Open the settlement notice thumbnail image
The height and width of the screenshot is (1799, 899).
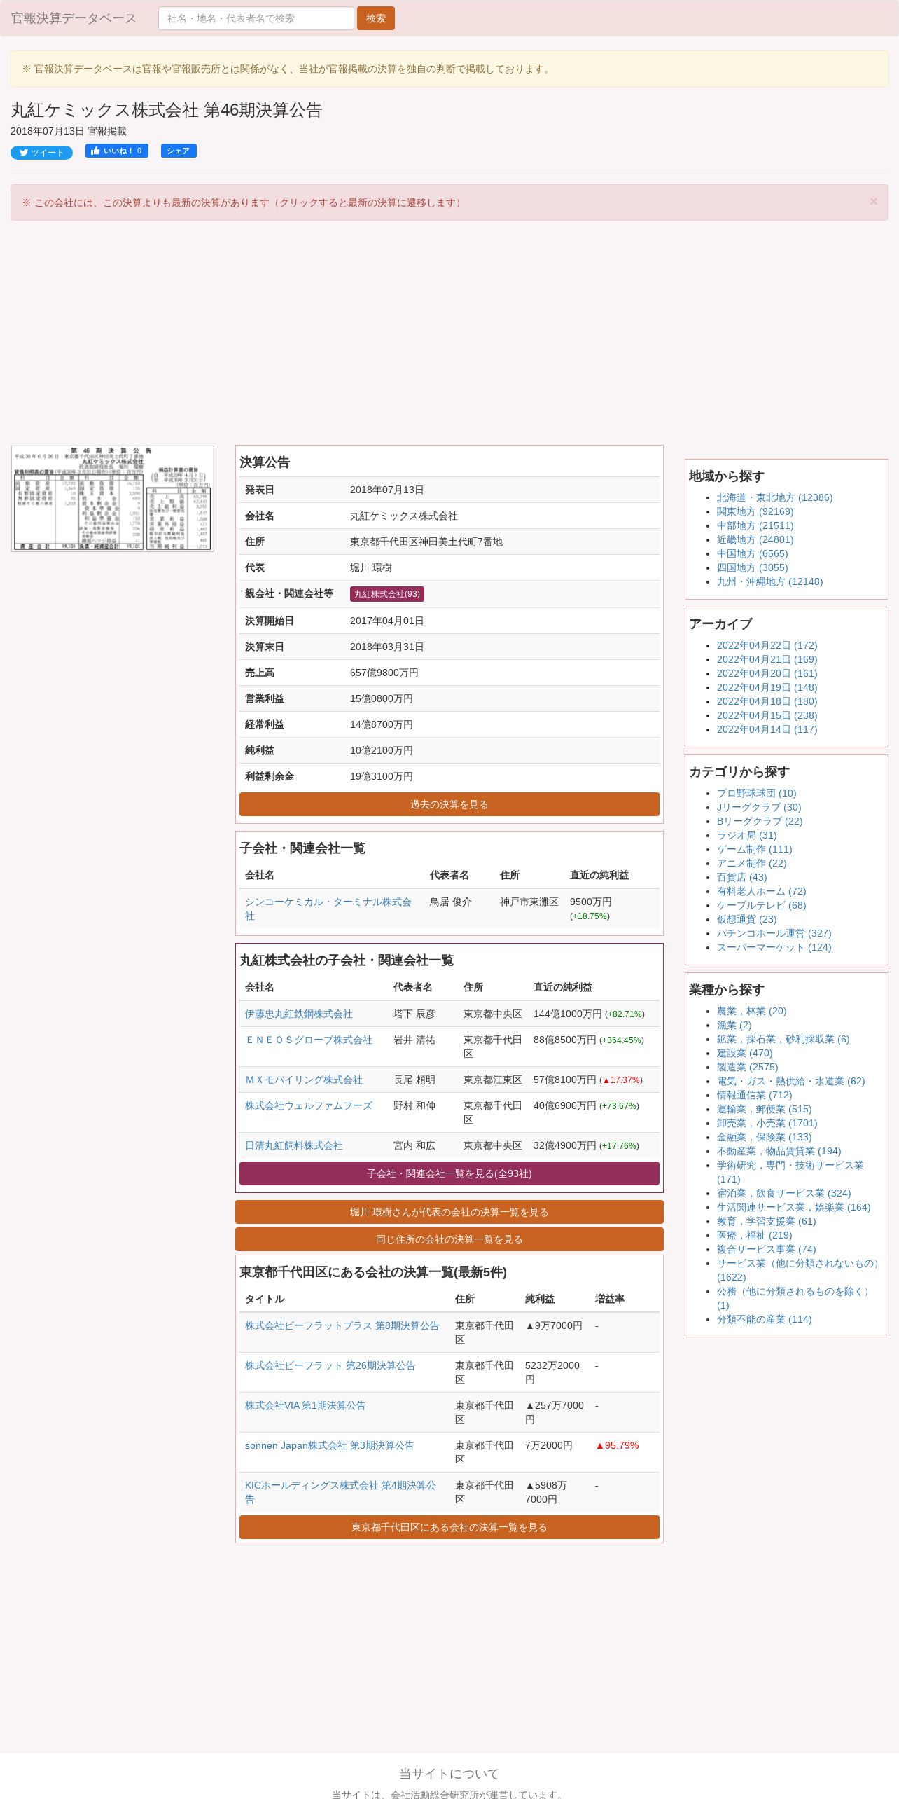coord(112,498)
